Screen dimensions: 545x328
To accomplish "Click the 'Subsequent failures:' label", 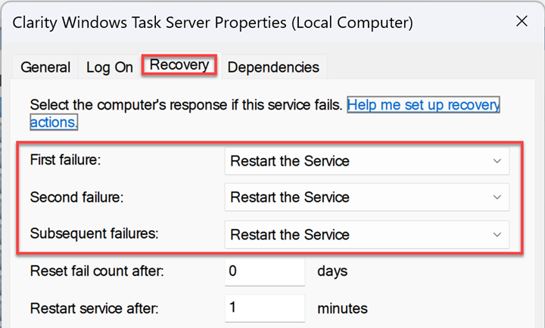I will point(94,234).
